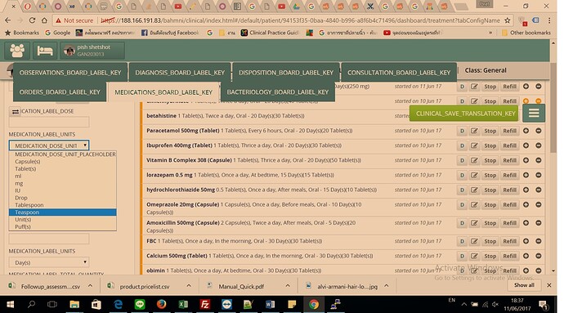Switch to CONSULTATION_BOARD_LABEL_KEY tab
The width and height of the screenshot is (564, 313).
[399, 72]
